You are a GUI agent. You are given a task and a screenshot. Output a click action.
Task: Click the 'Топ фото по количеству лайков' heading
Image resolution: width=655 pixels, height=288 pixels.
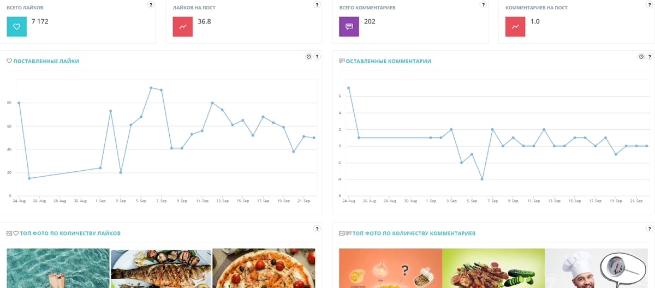(70, 233)
